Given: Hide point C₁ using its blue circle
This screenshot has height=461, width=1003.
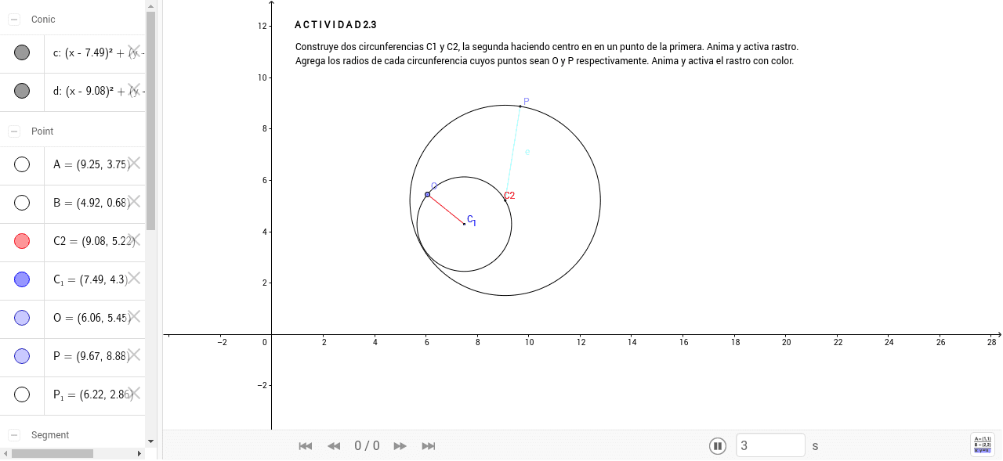Looking at the screenshot, I should point(22,279).
